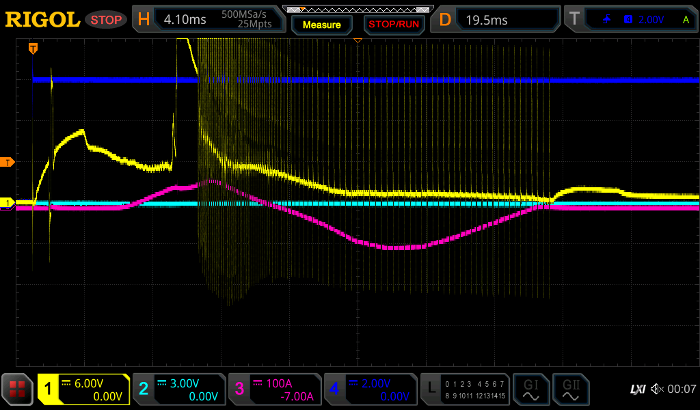Click the muted speaker sound icon
Screen dimensions: 700x410
coord(657,389)
